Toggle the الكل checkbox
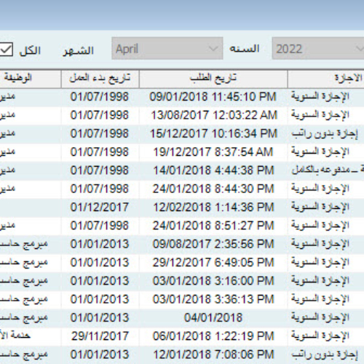364x364 pixels. [x=6, y=50]
